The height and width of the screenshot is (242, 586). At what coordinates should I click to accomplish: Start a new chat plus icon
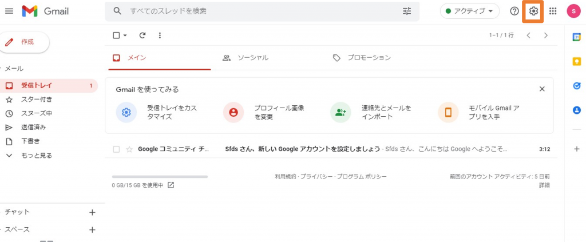point(92,212)
